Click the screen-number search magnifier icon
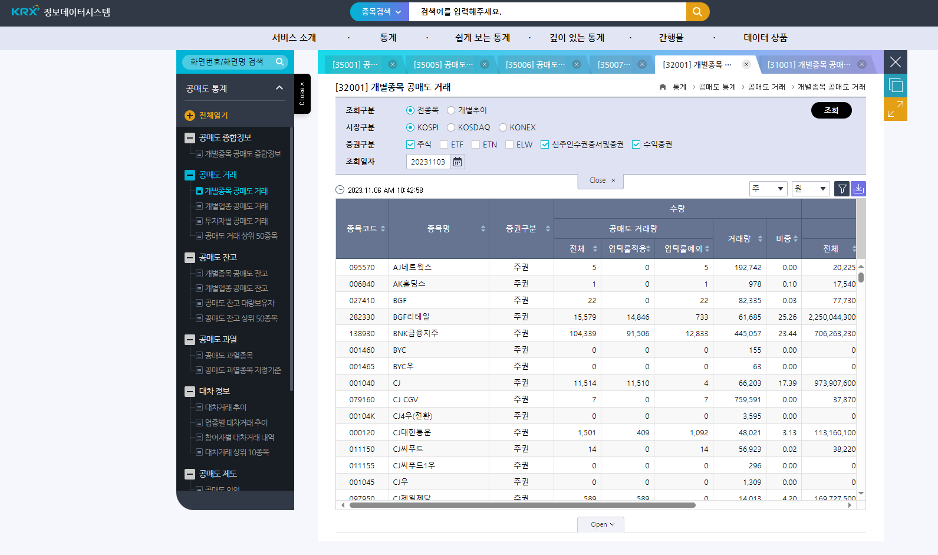The image size is (938, 555). click(x=280, y=61)
